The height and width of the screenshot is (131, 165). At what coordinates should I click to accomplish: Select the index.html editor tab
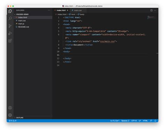61,10
